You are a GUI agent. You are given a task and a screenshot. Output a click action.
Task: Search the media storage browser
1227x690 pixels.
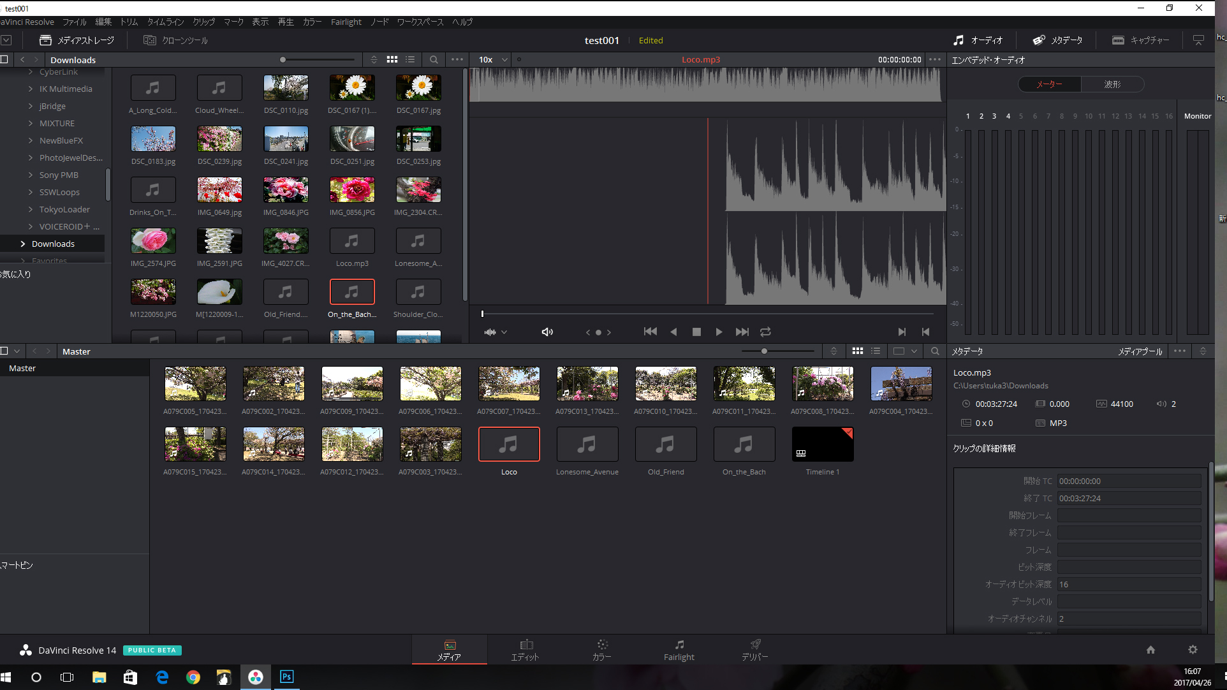[434, 59]
